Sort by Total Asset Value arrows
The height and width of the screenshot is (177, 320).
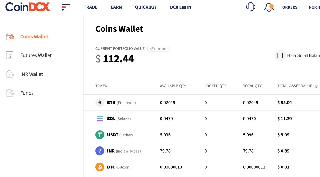[316, 86]
